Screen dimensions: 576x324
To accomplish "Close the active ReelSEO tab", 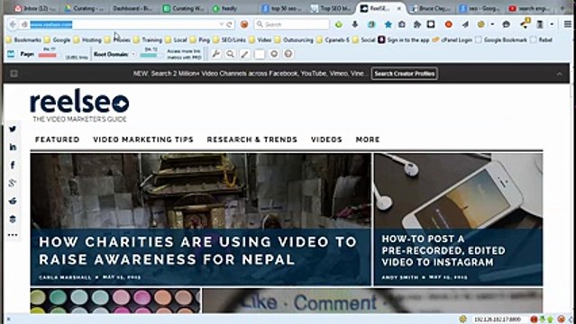I will 399,8.
